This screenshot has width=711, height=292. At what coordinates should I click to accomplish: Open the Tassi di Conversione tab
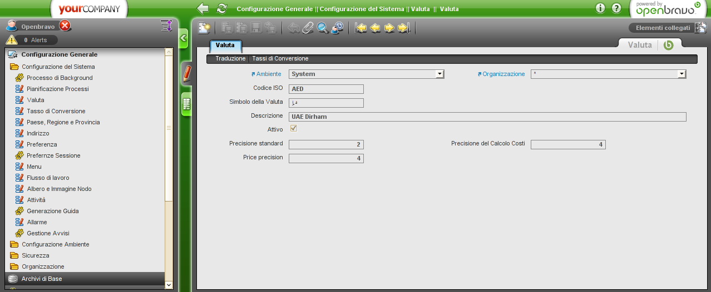[x=280, y=58]
